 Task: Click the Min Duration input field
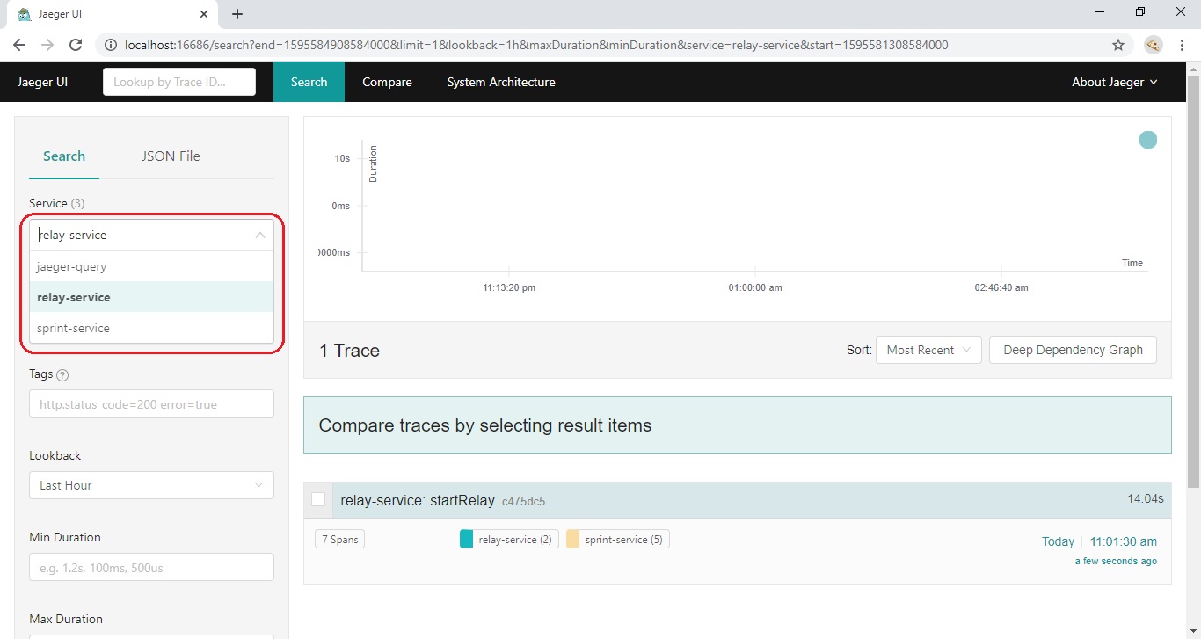151,568
